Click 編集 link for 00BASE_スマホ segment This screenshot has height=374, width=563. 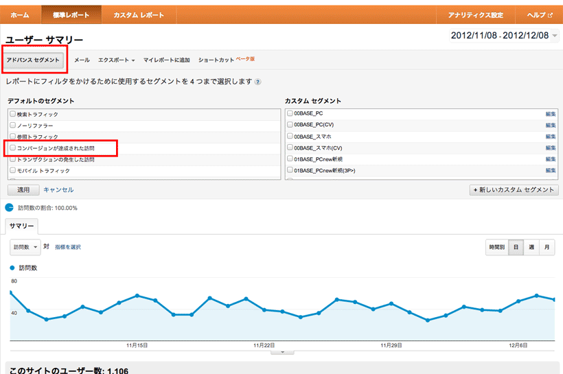[x=551, y=137]
